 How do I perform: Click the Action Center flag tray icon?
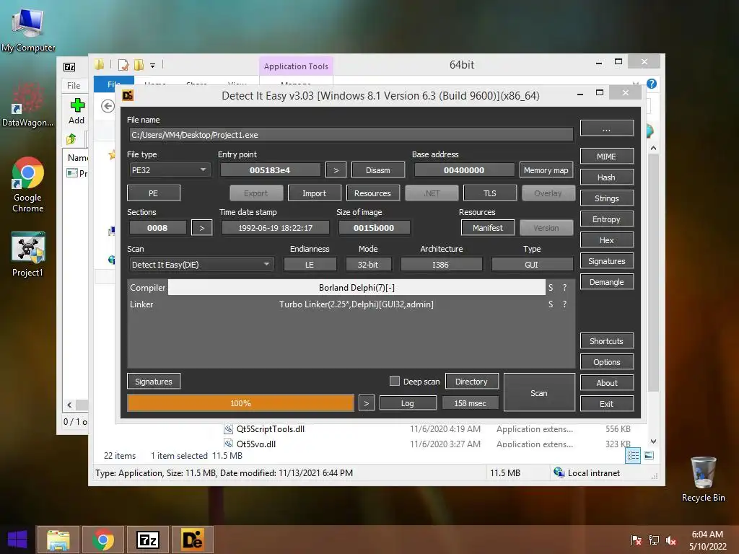(x=637, y=540)
